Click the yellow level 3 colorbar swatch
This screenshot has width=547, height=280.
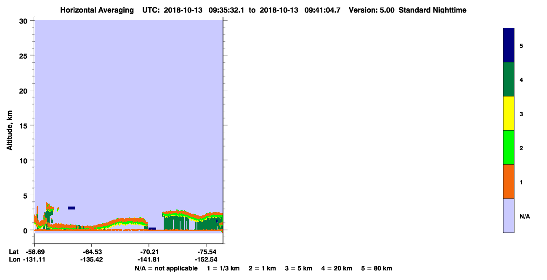click(509, 113)
